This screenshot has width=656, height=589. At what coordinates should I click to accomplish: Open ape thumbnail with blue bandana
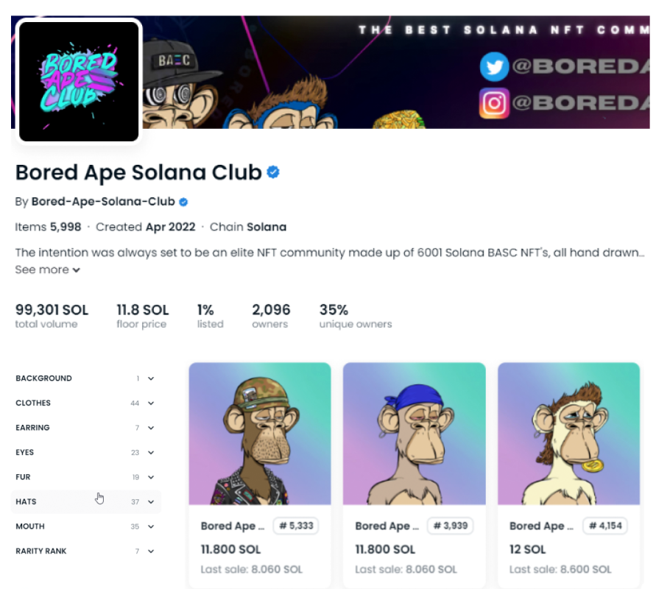415,434
